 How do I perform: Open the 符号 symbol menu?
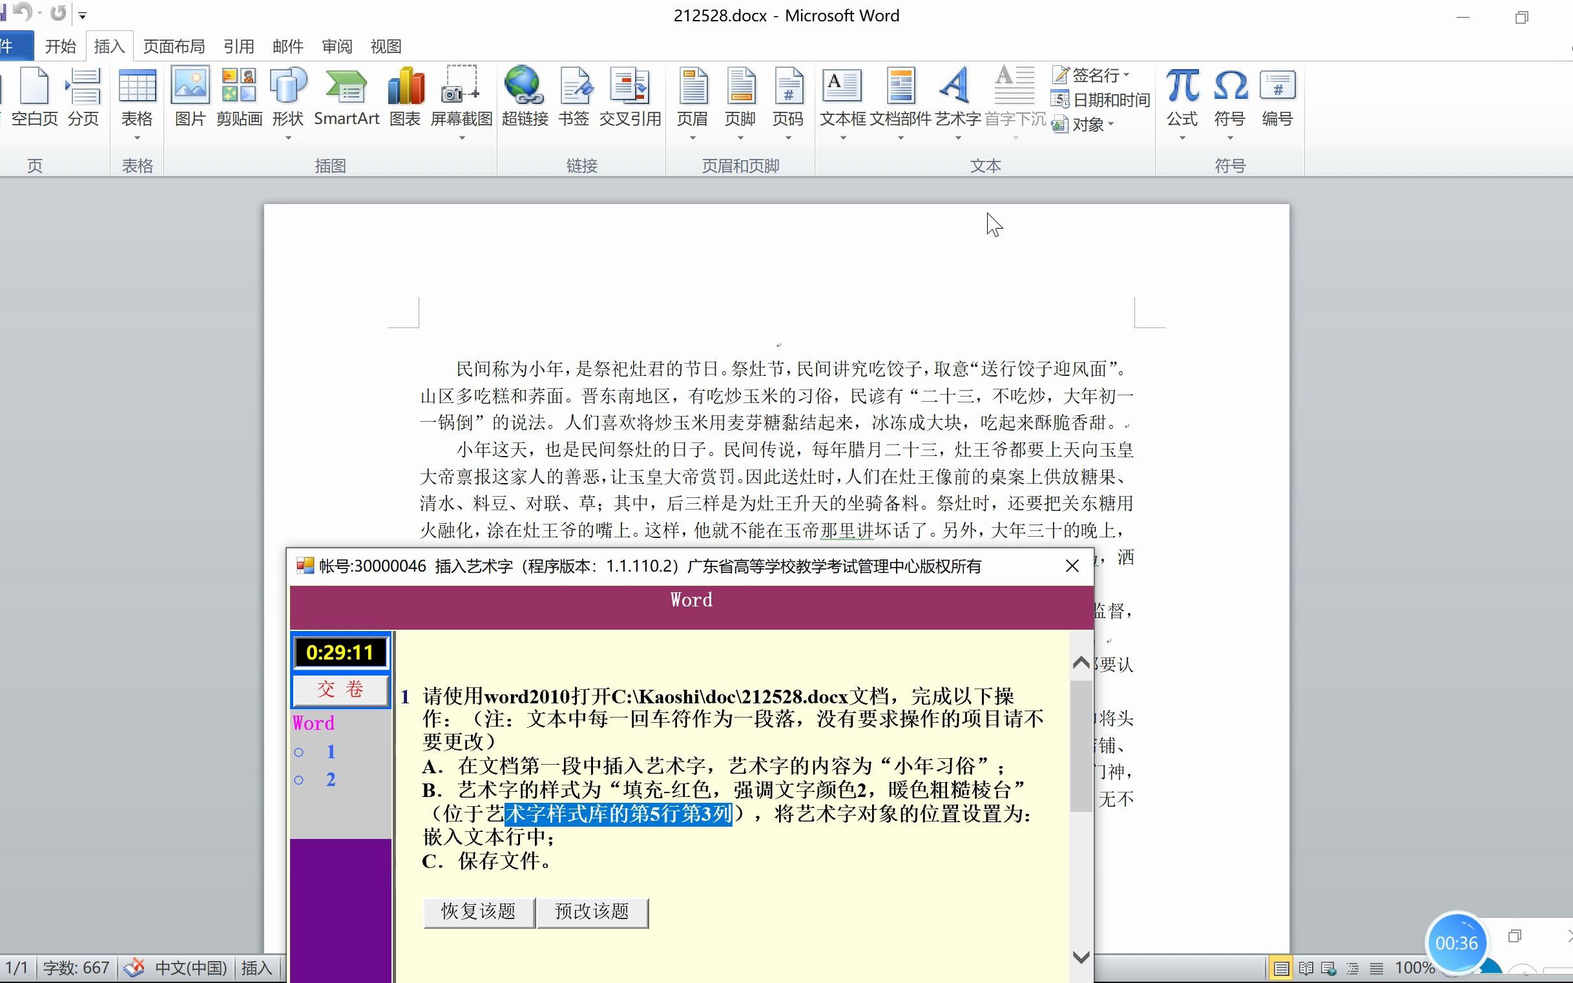[1231, 98]
